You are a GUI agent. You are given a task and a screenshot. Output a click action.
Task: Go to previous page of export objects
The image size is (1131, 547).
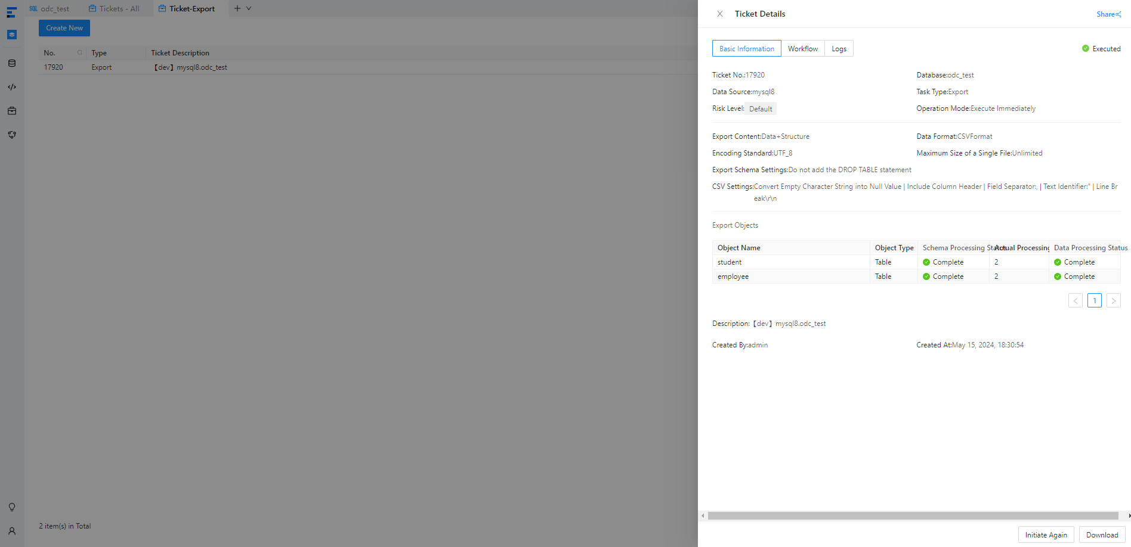tap(1075, 300)
